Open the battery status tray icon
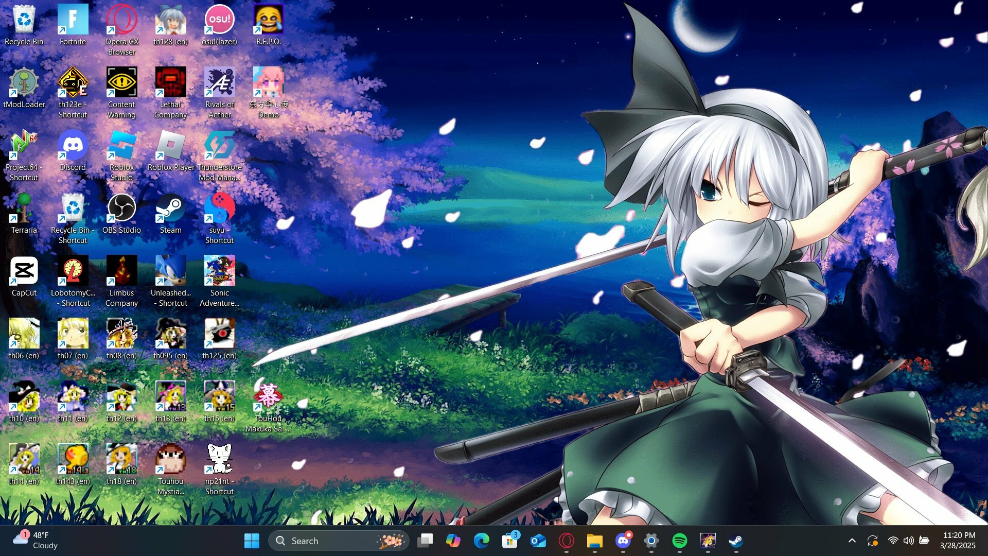The height and width of the screenshot is (556, 988). (924, 541)
